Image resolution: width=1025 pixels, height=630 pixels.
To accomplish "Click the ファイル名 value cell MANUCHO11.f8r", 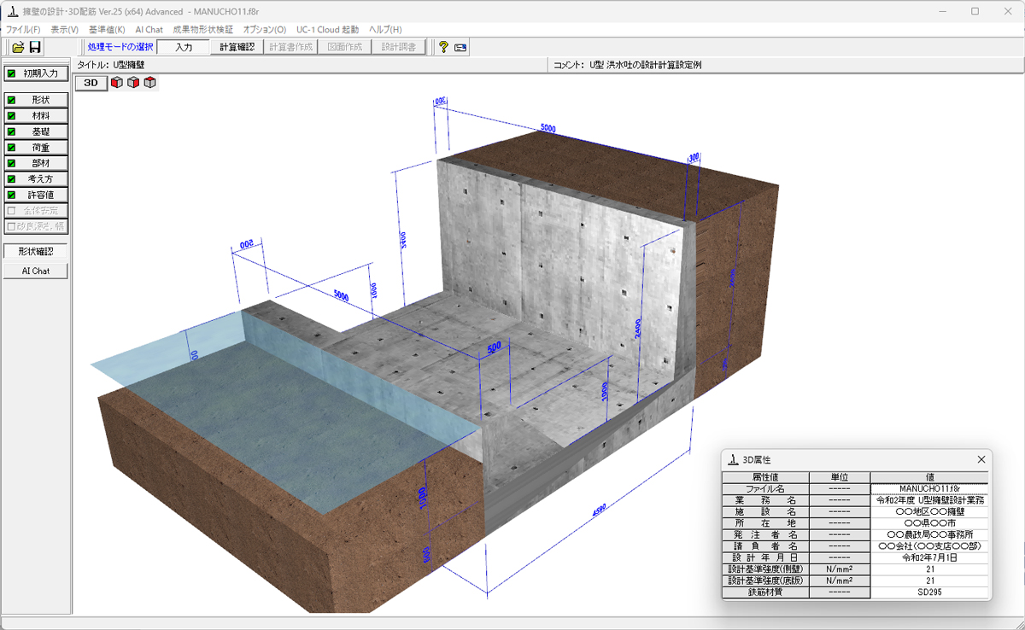I will click(x=928, y=488).
